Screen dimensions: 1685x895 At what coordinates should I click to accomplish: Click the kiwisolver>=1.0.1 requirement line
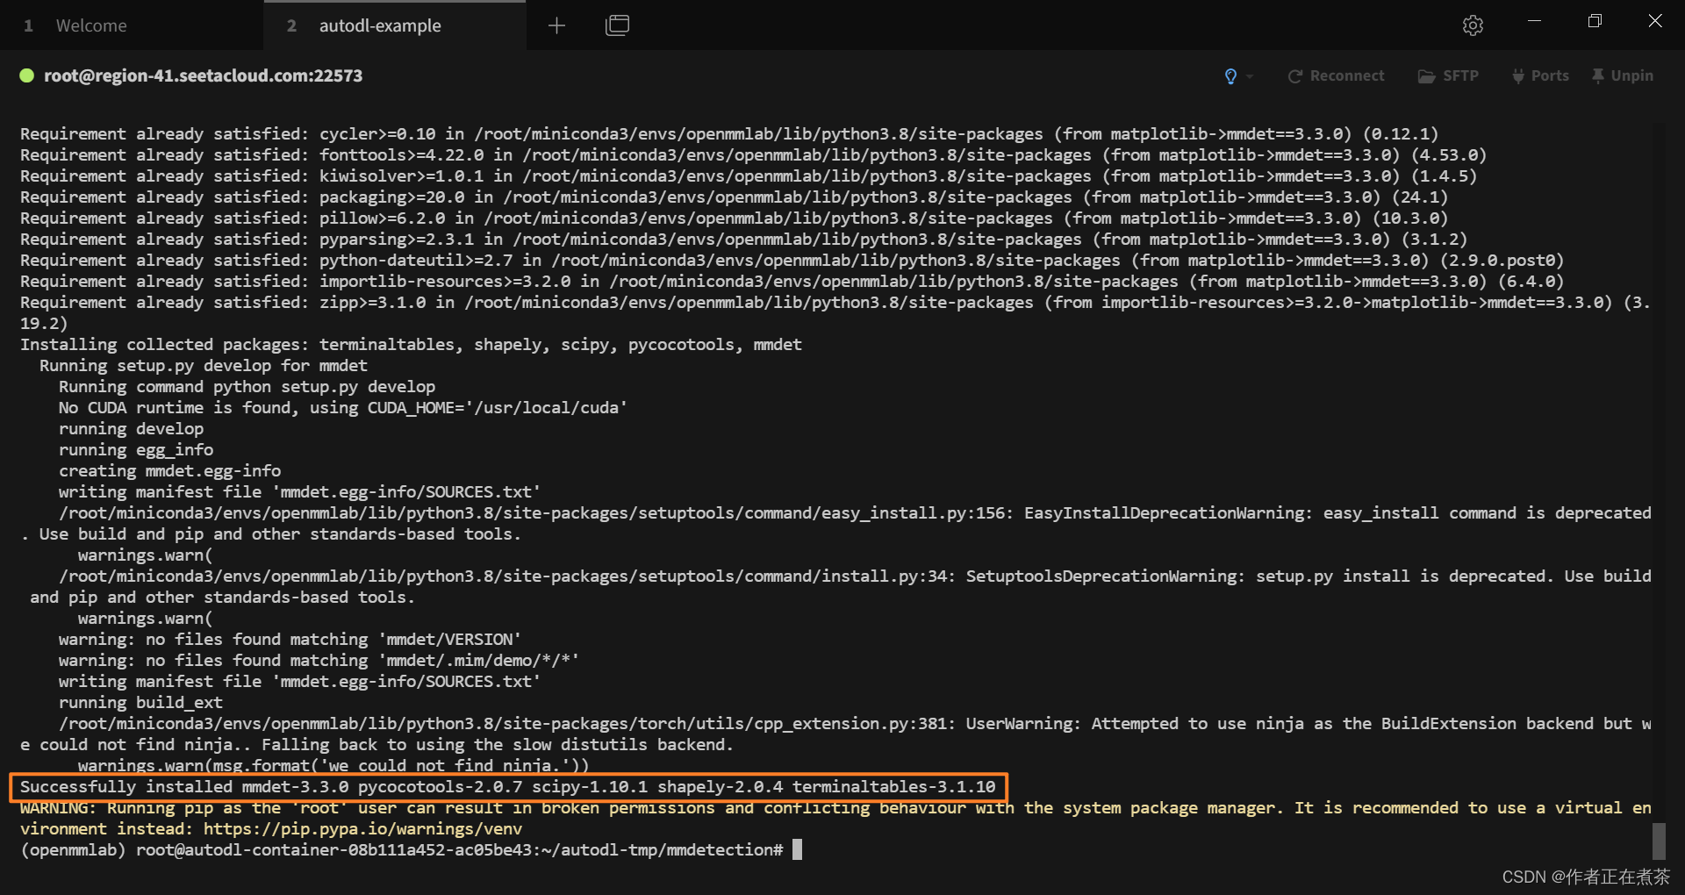(x=749, y=176)
